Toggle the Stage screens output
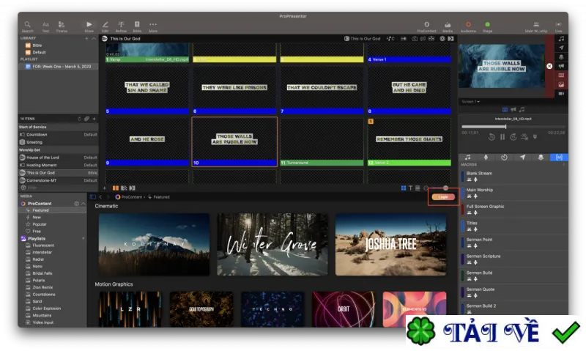586x351 pixels. tap(487, 26)
